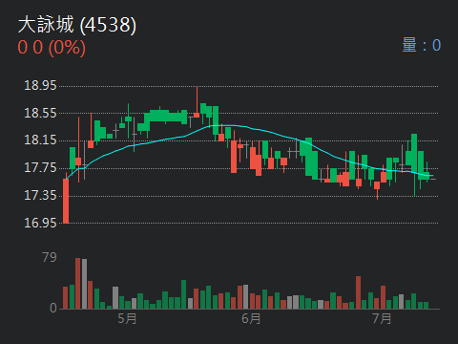Click the 18.15 price axis label
Viewport: 458px width, 344px height.
coord(40,140)
